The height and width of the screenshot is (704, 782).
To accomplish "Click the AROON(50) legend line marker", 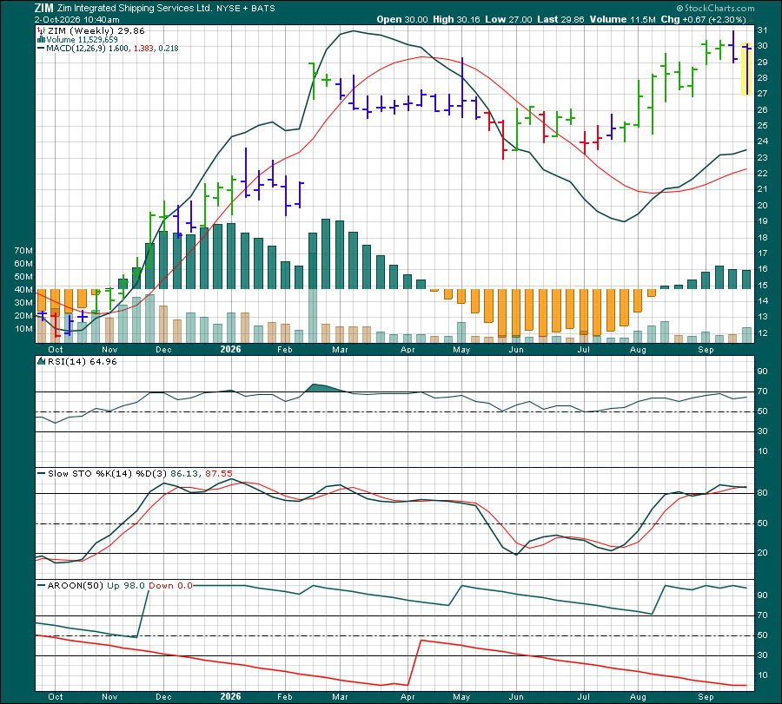I will pyautogui.click(x=42, y=585).
